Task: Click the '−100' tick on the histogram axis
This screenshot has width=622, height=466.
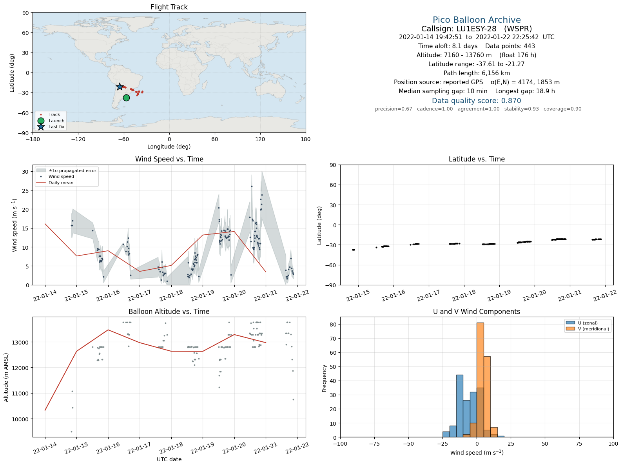Action: (340, 444)
